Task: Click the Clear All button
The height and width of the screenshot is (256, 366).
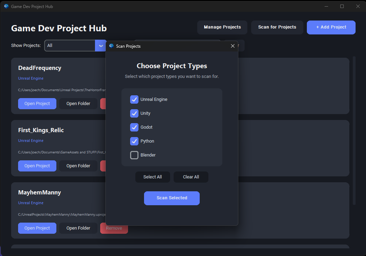Action: pos(191,177)
